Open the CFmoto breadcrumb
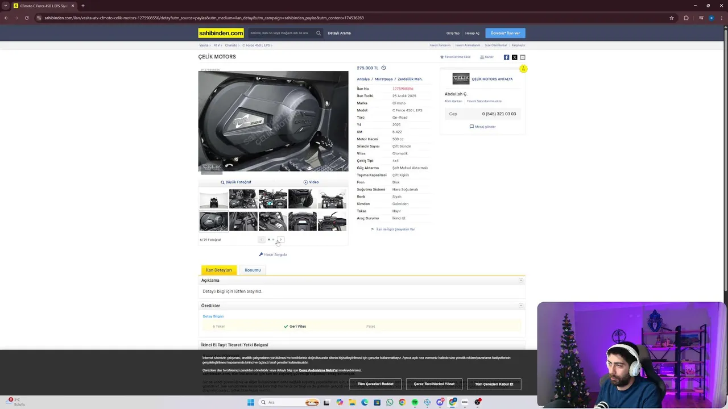 click(x=231, y=45)
